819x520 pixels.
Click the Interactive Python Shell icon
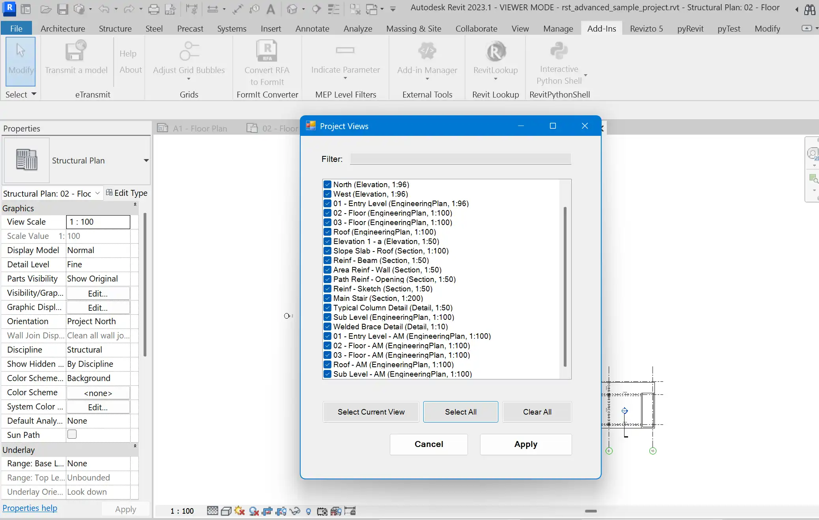tap(559, 51)
